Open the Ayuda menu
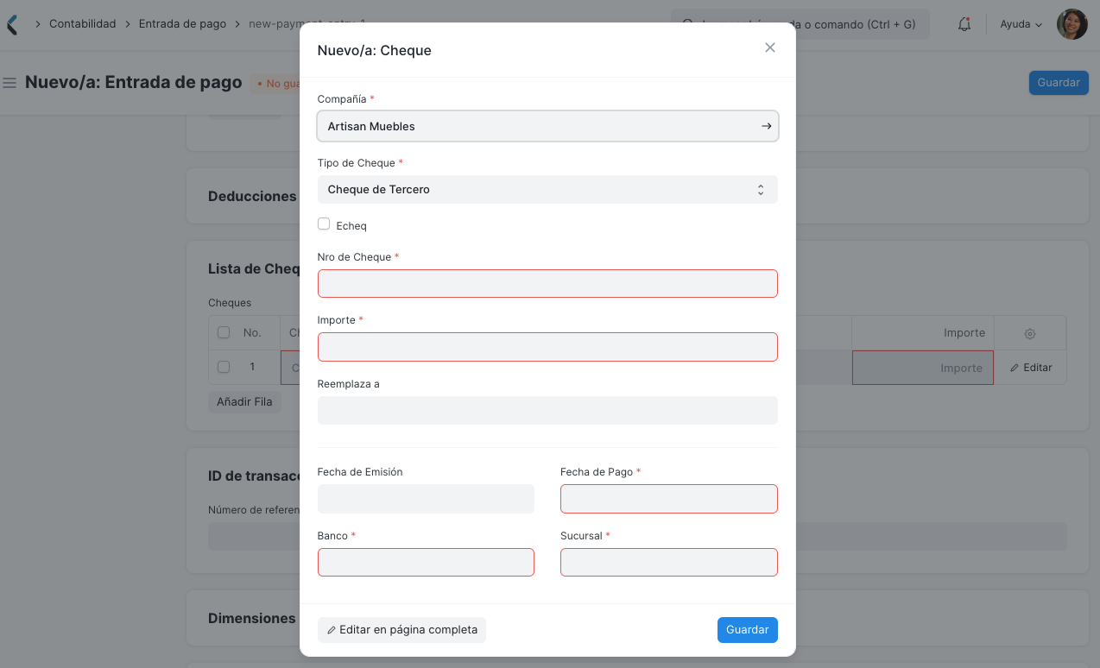The height and width of the screenshot is (668, 1100). coord(1021,24)
